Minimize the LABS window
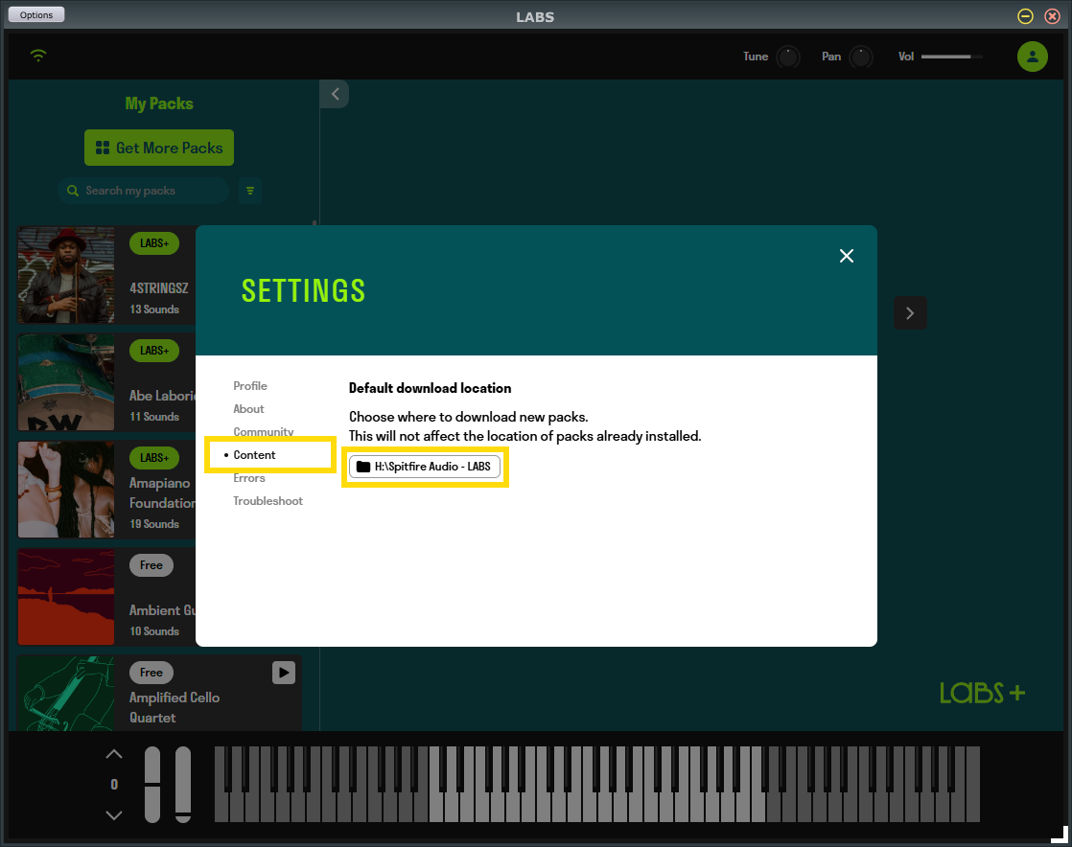1072x847 pixels. click(1026, 15)
